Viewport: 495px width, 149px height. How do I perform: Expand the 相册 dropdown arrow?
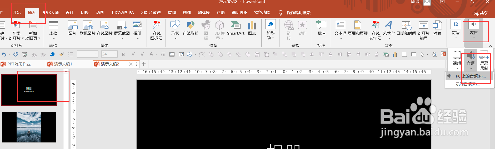click(138, 39)
